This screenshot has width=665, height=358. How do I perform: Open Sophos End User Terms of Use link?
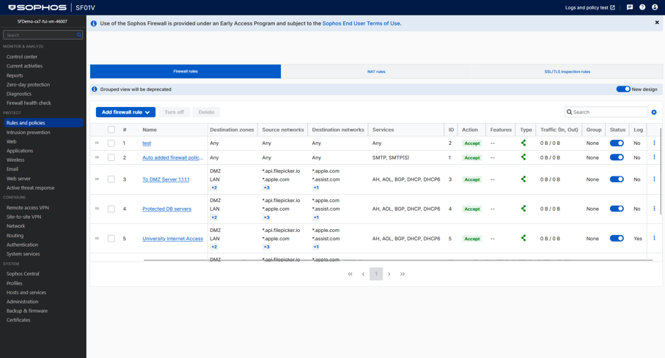coord(361,23)
